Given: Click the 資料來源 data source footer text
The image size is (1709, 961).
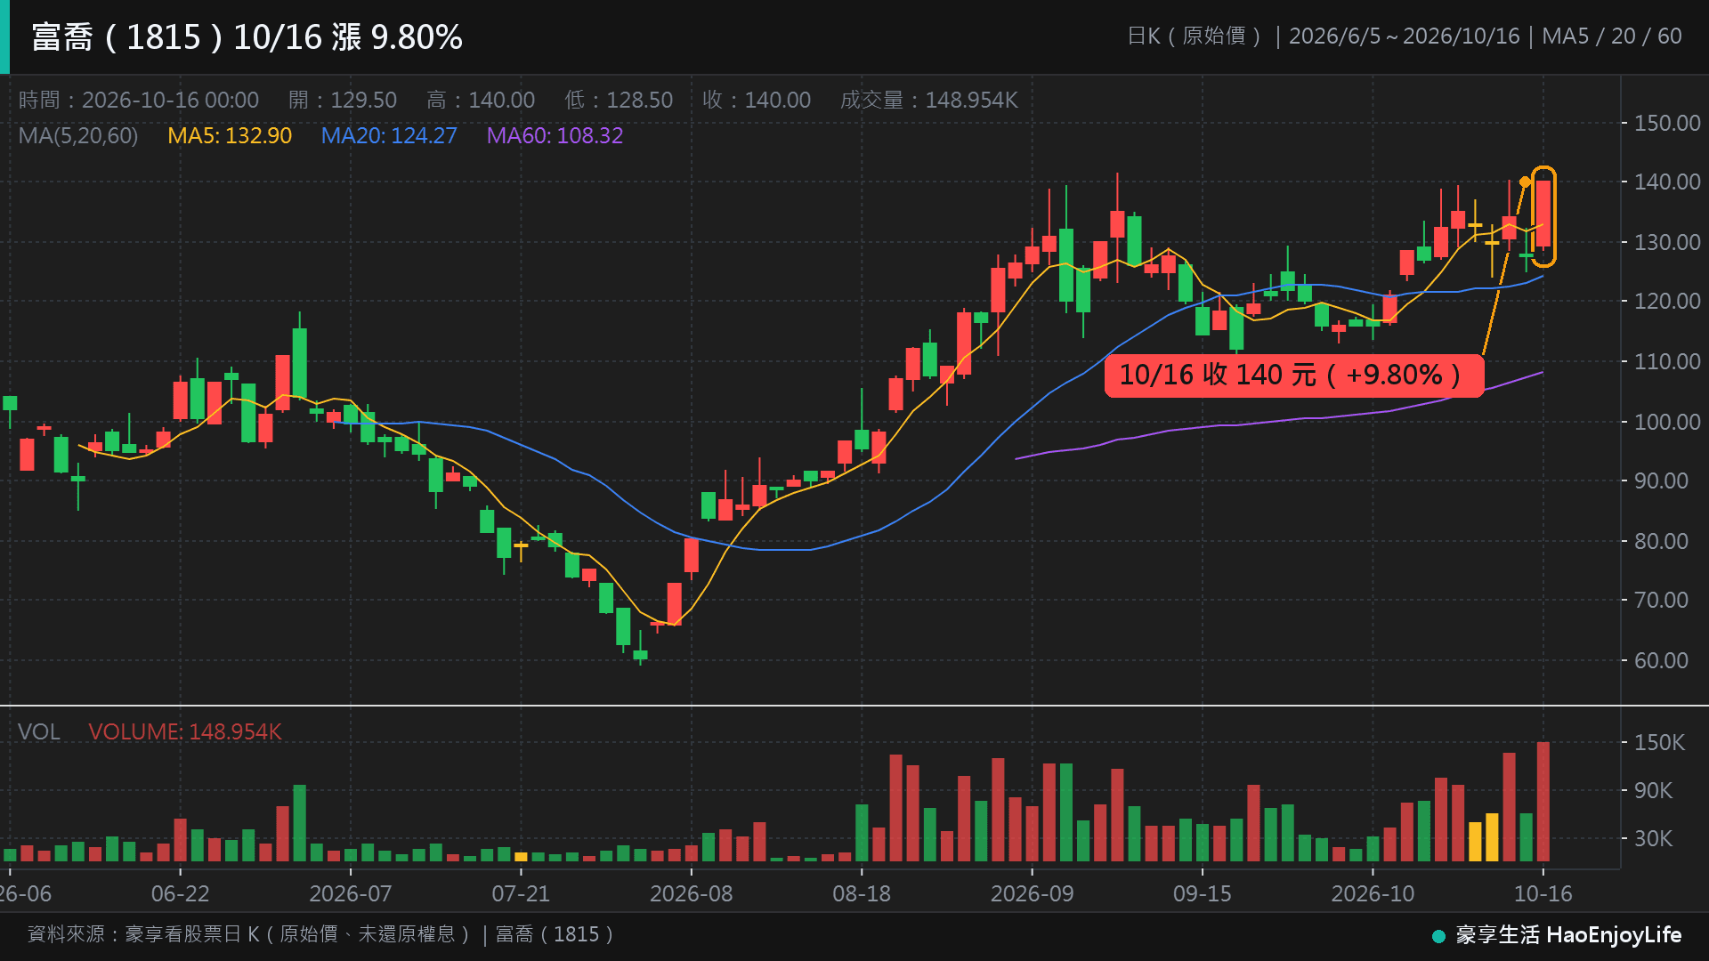Looking at the screenshot, I should click(322, 934).
